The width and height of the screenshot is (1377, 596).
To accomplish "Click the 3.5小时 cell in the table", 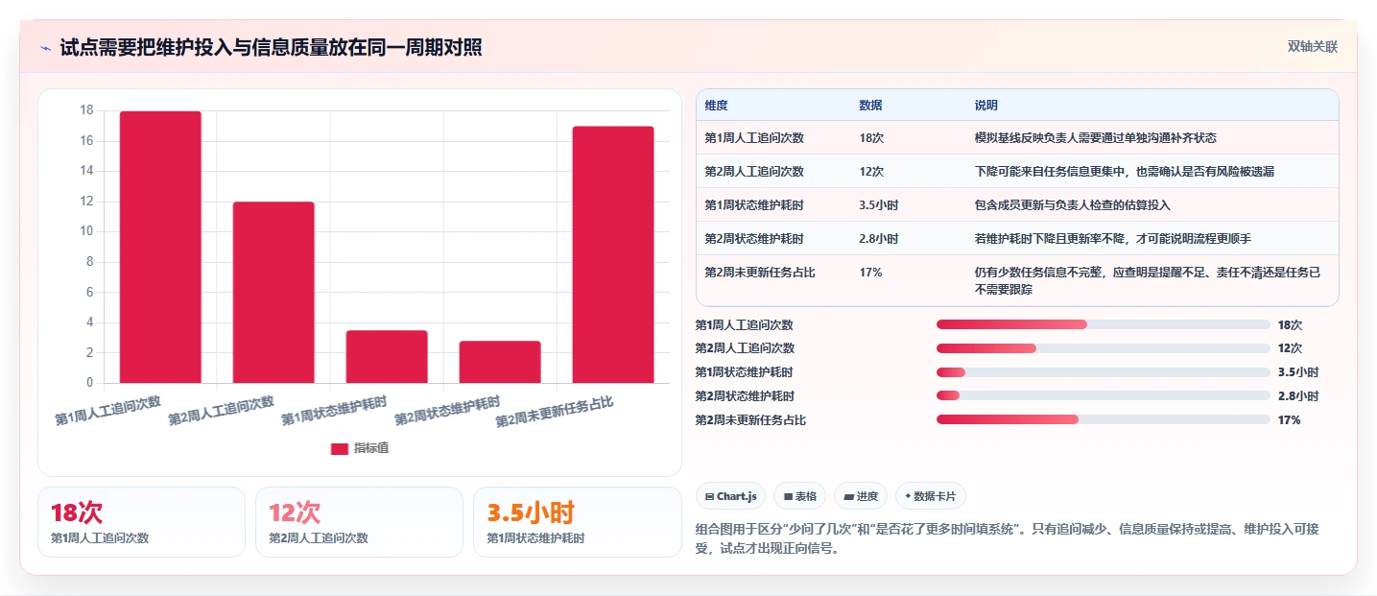I will (x=879, y=205).
